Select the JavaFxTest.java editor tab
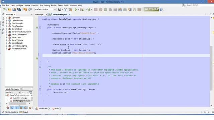The image size is (214, 120). [60, 14]
